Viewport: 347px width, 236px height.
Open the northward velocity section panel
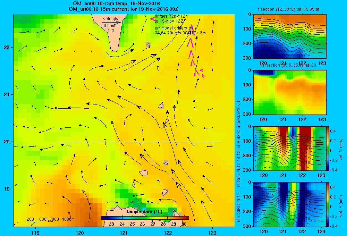pyautogui.click(x=290, y=148)
